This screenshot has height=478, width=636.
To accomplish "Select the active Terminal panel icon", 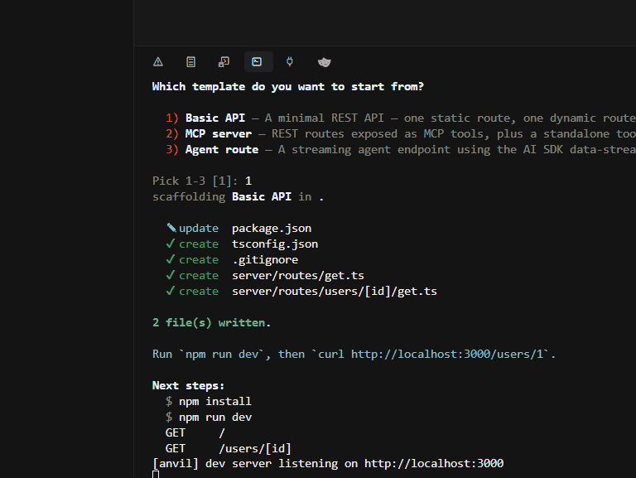I will click(x=258, y=61).
